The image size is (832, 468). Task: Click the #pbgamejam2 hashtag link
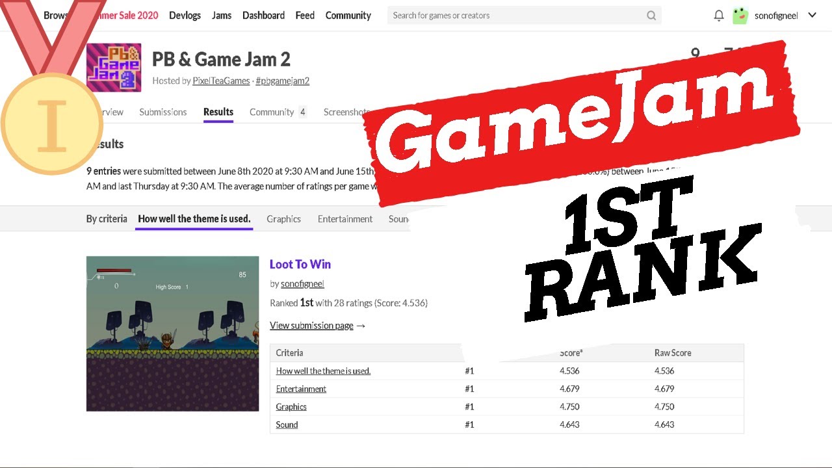(283, 81)
